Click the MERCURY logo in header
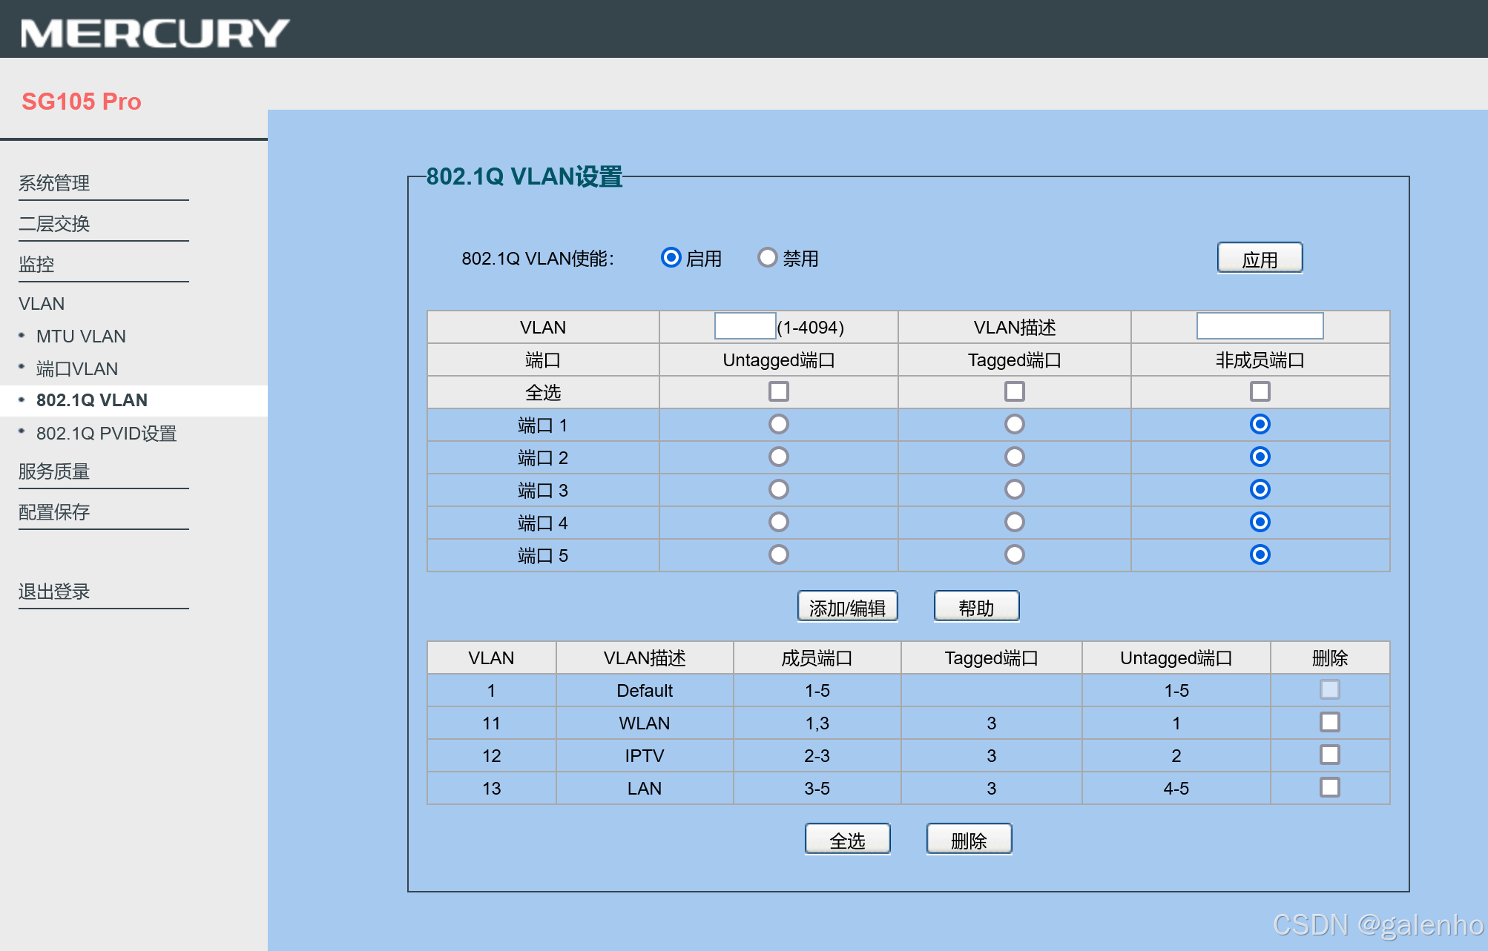 tap(154, 33)
